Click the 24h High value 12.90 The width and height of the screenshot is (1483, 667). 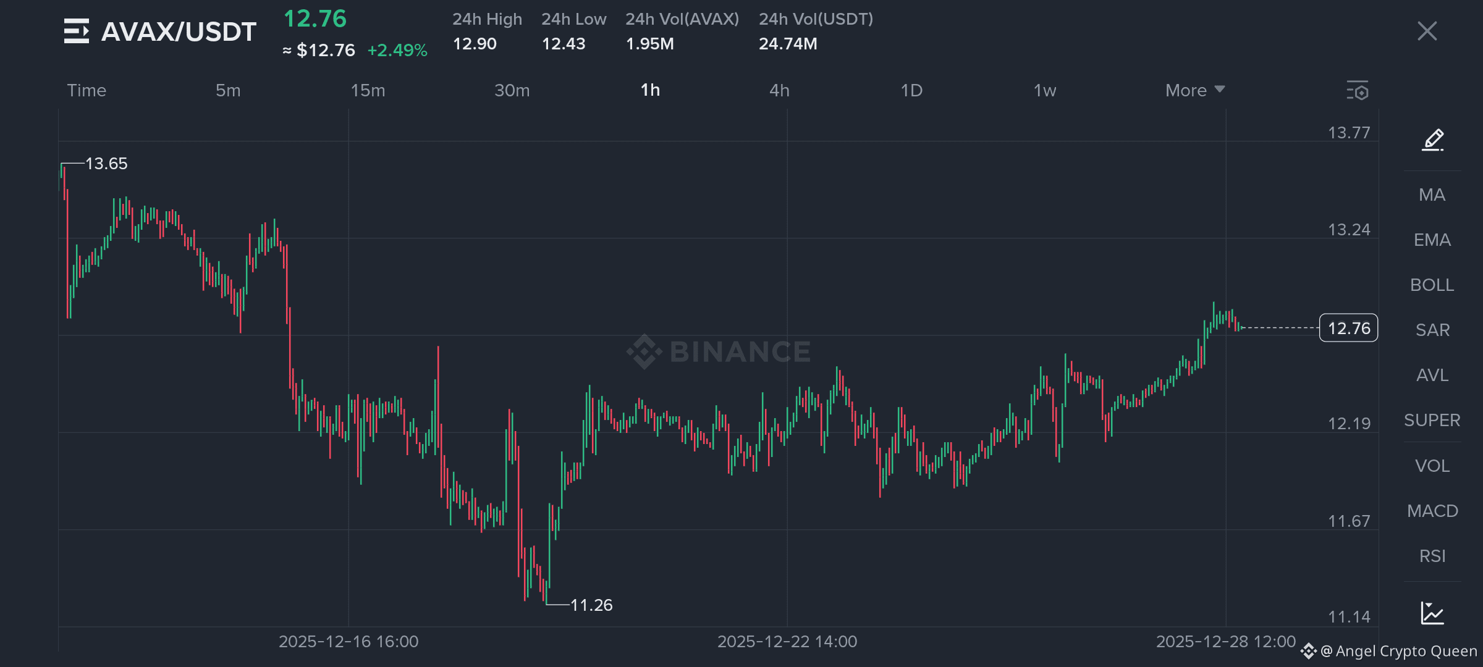click(475, 44)
